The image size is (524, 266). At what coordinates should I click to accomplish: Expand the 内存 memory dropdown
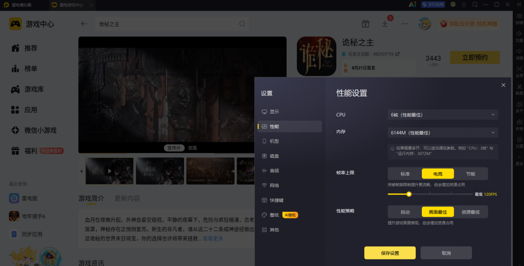click(443, 133)
